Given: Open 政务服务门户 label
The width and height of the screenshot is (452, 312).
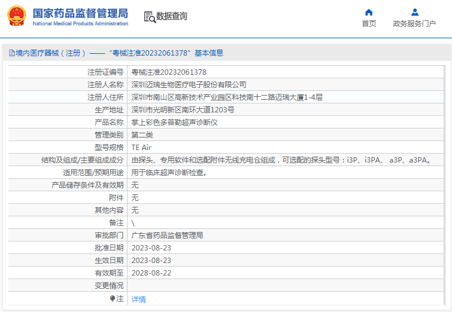Looking at the screenshot, I should [414, 23].
